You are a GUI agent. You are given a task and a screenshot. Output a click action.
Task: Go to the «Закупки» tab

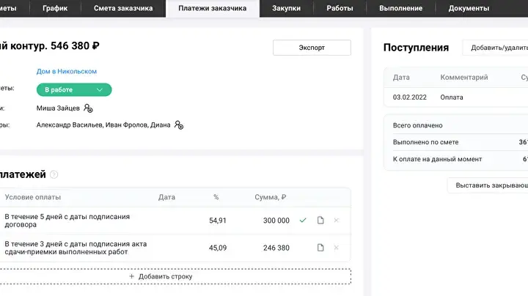click(x=286, y=8)
